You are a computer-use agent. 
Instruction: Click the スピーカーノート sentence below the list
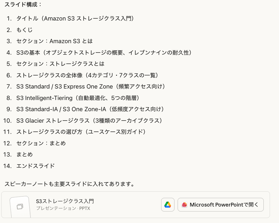pyautogui.click(x=69, y=184)
